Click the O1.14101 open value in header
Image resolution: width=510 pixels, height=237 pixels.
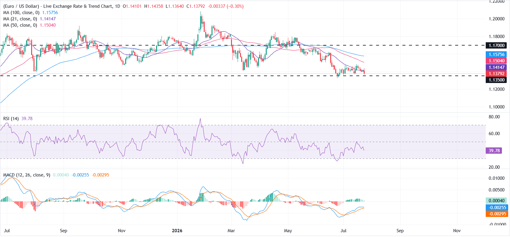(x=132, y=6)
